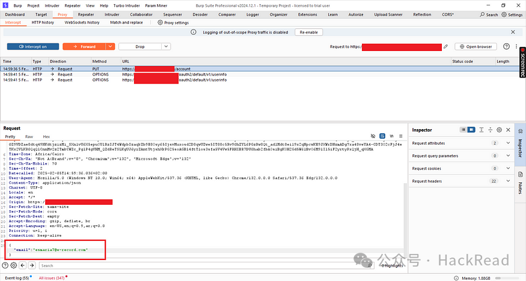Screen dimensions: 526x281
Task: Close the Inspector panel
Action: tap(508, 130)
